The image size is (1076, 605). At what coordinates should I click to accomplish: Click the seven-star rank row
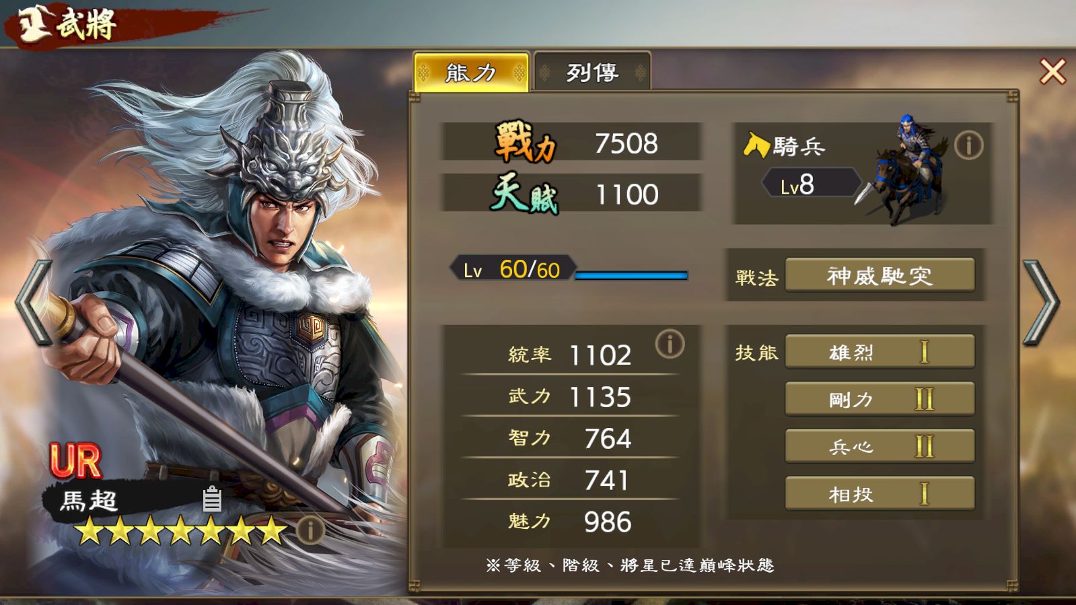180,530
